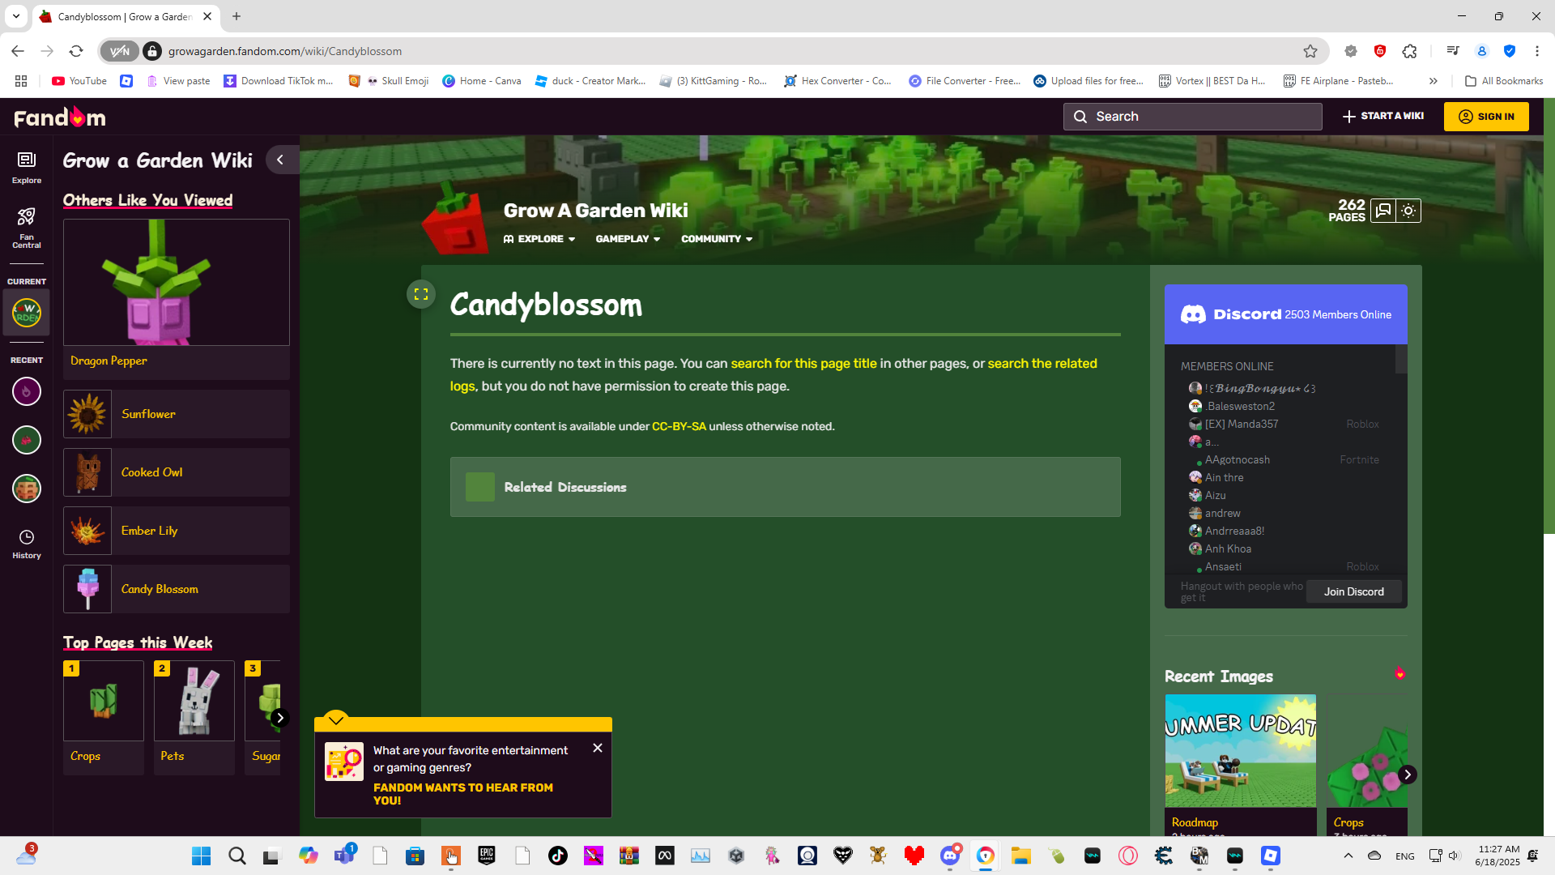Image resolution: width=1555 pixels, height=875 pixels.
Task: Expand the EXPLORE wiki menu
Action: tap(539, 239)
